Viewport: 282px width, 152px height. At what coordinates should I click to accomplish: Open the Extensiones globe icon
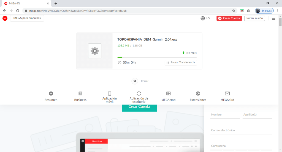[198, 93]
